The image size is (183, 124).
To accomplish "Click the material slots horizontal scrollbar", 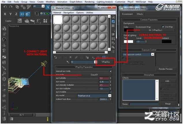I will 80,52.
